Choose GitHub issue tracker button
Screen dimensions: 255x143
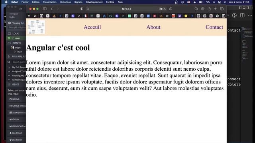(x=17, y=99)
